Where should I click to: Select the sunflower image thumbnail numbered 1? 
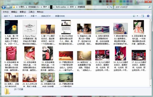[11, 27]
